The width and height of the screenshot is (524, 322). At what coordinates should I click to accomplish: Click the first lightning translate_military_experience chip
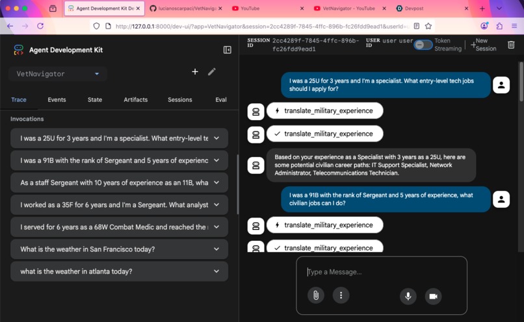click(324, 111)
